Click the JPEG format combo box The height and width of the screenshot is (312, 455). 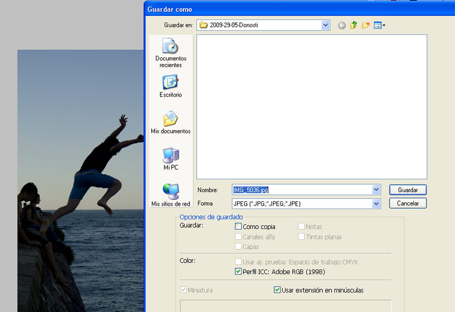(306, 204)
